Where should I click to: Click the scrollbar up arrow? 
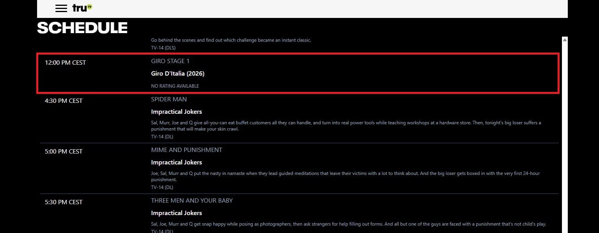coord(565,40)
